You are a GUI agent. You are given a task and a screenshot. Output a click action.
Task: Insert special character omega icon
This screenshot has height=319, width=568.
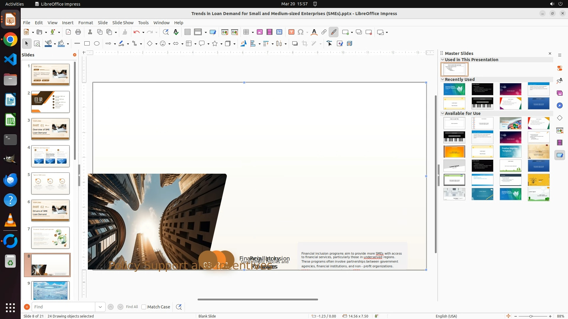click(x=301, y=32)
